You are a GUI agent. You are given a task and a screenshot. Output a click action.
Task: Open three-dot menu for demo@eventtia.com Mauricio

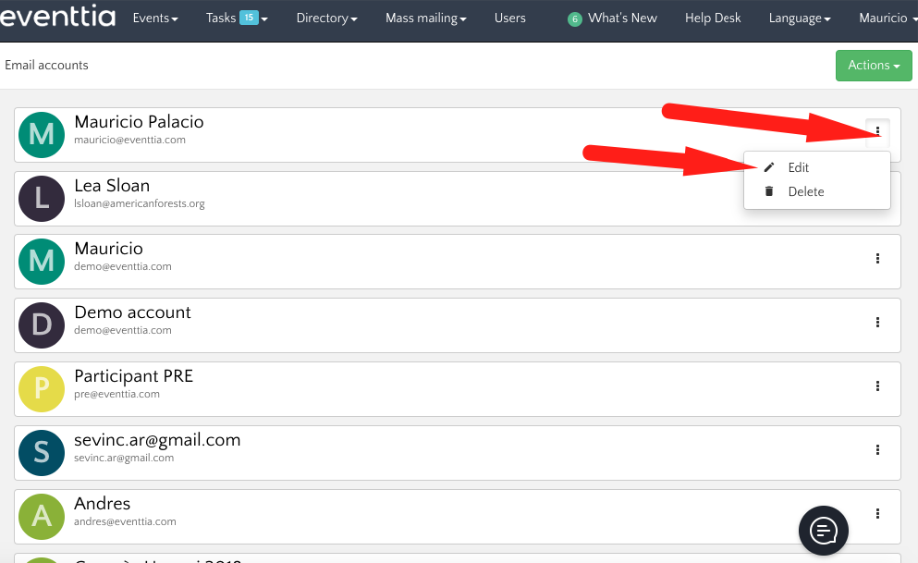(877, 259)
